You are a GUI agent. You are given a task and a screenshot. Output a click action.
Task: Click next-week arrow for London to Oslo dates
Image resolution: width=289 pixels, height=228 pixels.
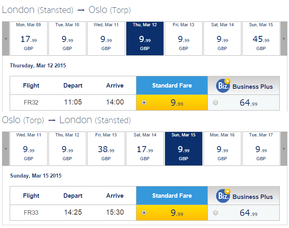tap(284, 38)
